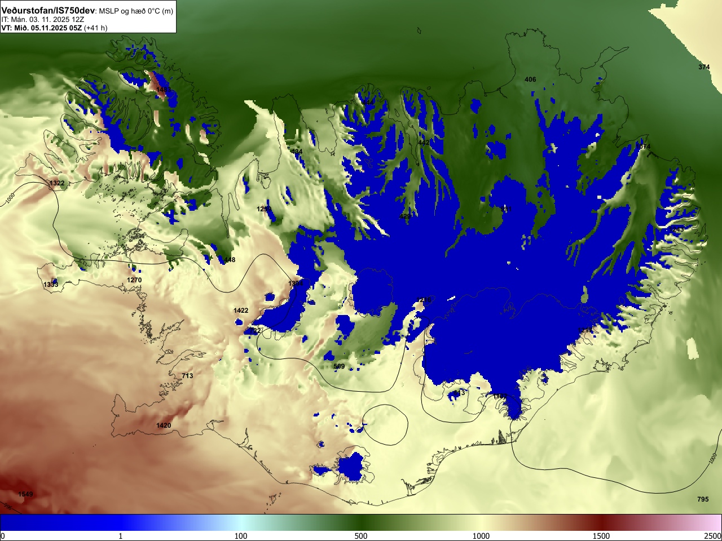
Task: Click the 1074 height value
Action: [643, 147]
